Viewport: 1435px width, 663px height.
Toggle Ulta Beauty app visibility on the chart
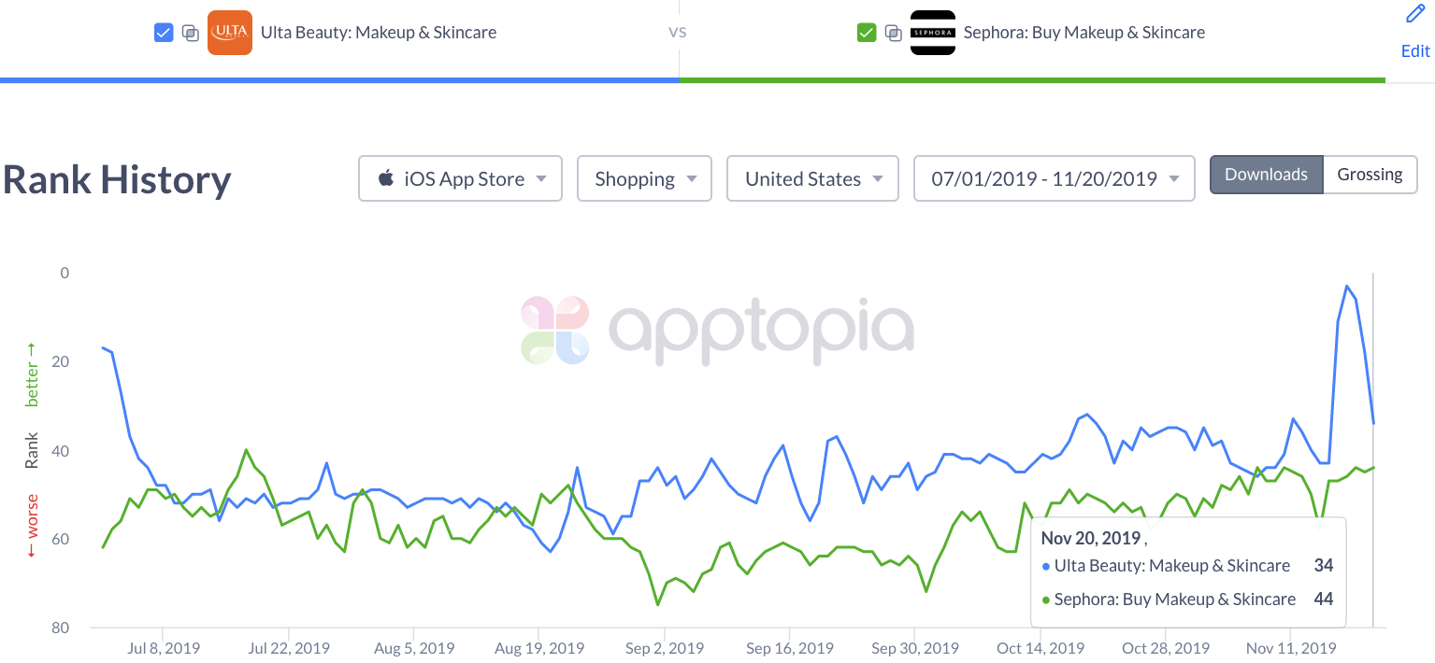[x=164, y=32]
